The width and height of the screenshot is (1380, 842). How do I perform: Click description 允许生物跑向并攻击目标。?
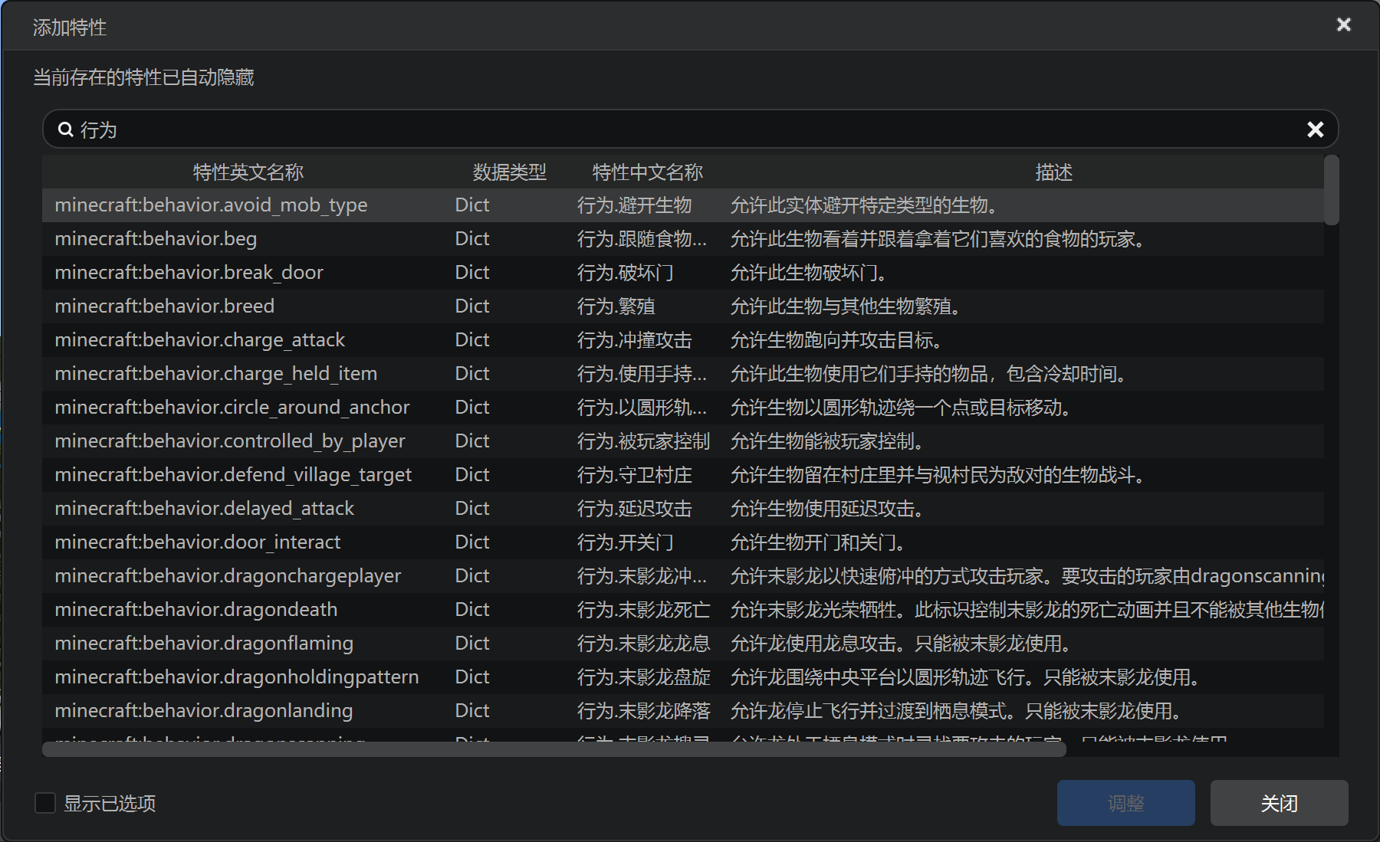tap(836, 340)
